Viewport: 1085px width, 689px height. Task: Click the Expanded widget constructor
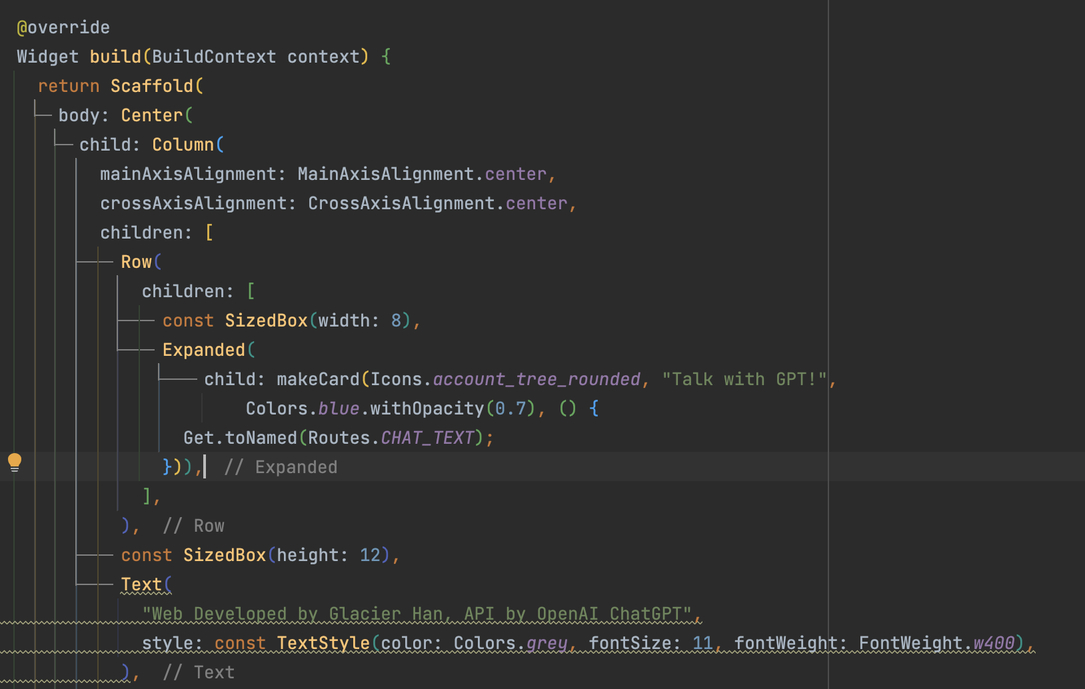(204, 350)
